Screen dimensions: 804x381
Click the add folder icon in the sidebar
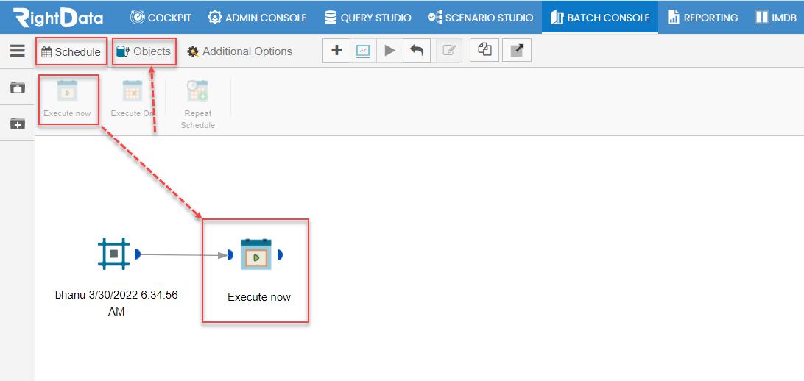[18, 124]
